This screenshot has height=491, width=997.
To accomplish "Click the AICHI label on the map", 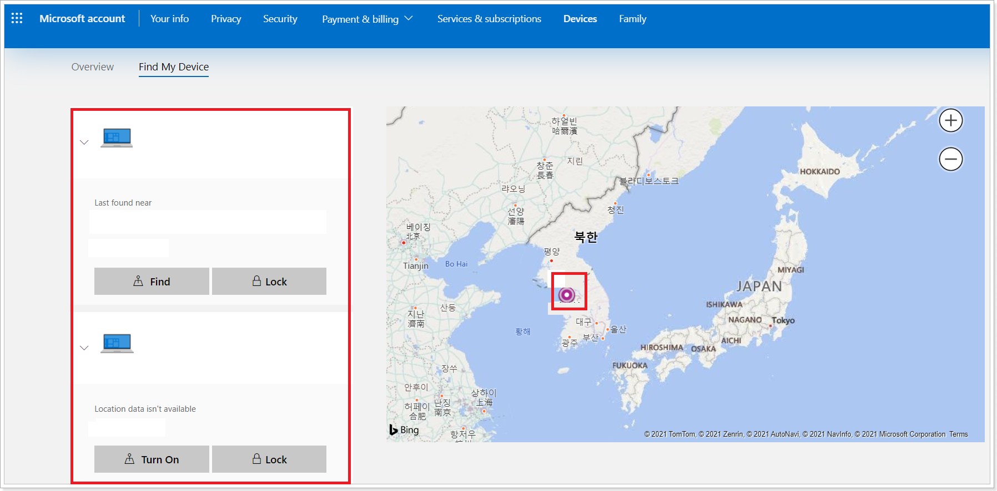I will (731, 340).
